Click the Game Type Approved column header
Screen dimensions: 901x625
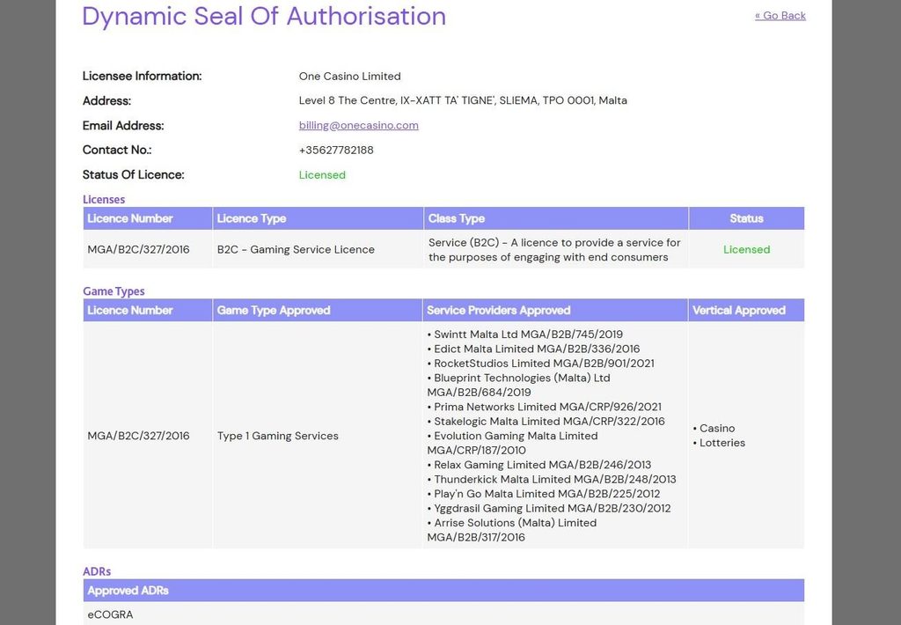click(317, 311)
